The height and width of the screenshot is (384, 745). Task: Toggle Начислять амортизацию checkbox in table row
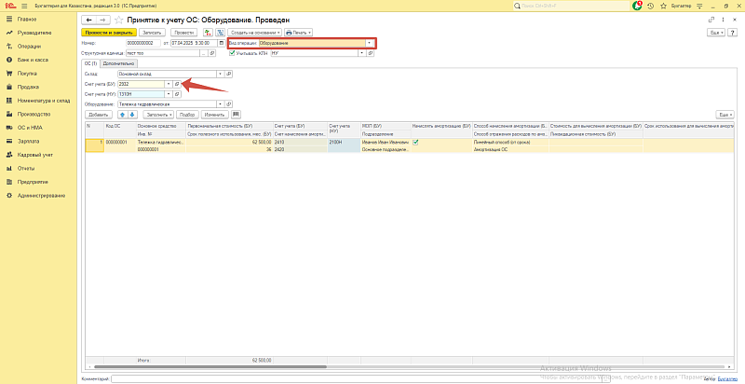[415, 143]
